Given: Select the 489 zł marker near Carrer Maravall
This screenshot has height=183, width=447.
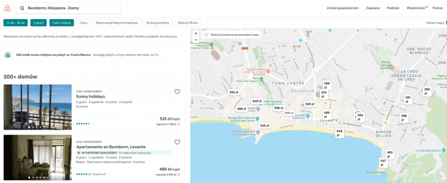Looking at the screenshot, I should point(241,109).
